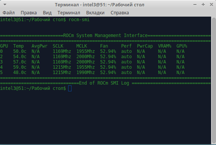Click the 59.0c temperature value
The image size is (216, 145).
(20, 67)
